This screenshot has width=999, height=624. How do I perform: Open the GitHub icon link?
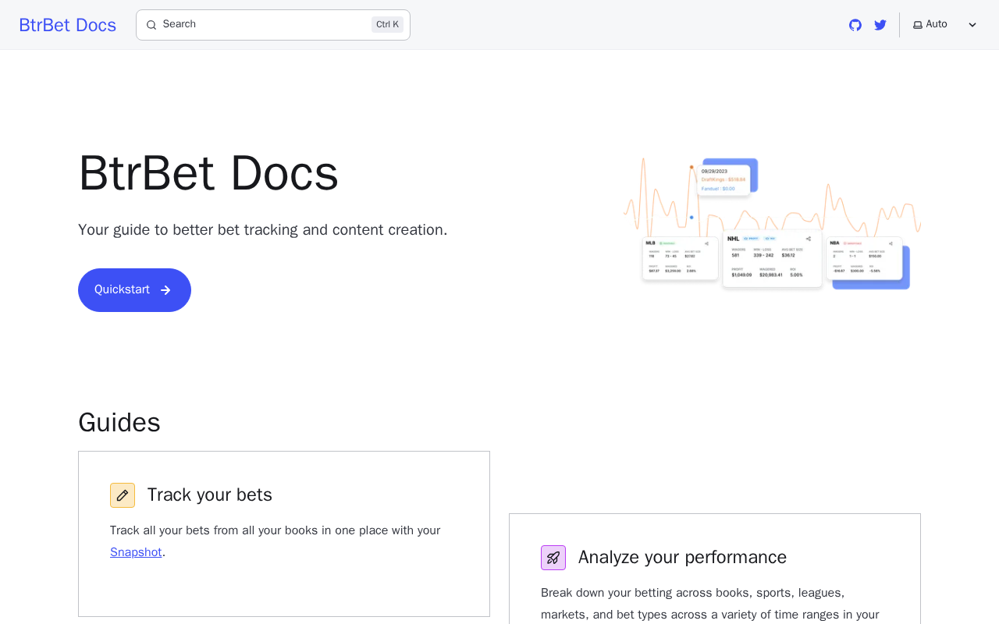click(x=855, y=25)
